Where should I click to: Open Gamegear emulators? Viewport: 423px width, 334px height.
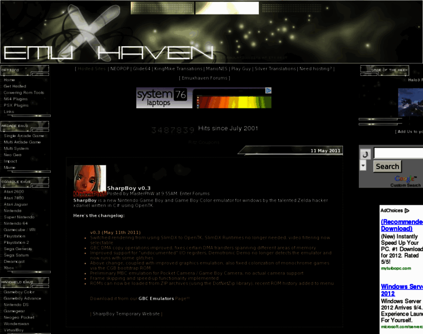14,311
